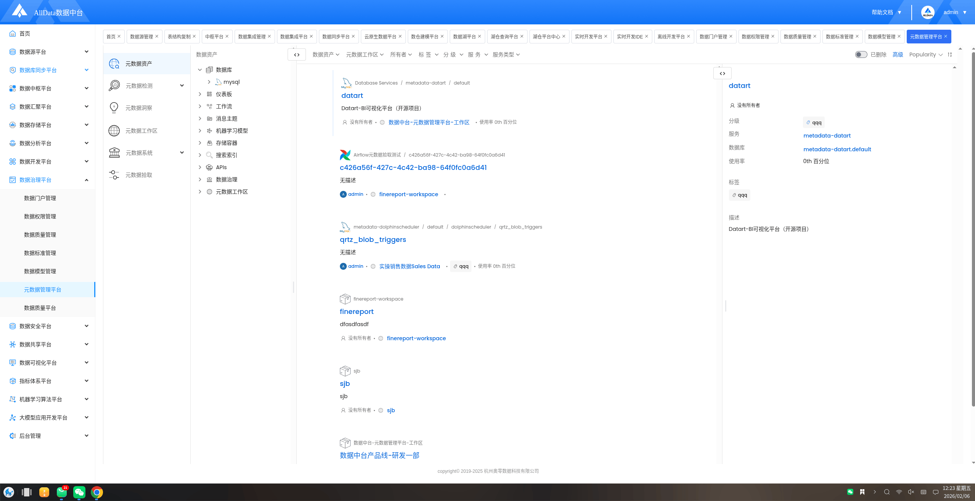
Task: Open Chrome from the taskbar
Action: [97, 492]
